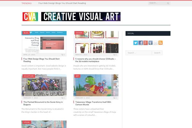Click excerpt 'People who are interested in getting 3D models'

pos(94,67)
